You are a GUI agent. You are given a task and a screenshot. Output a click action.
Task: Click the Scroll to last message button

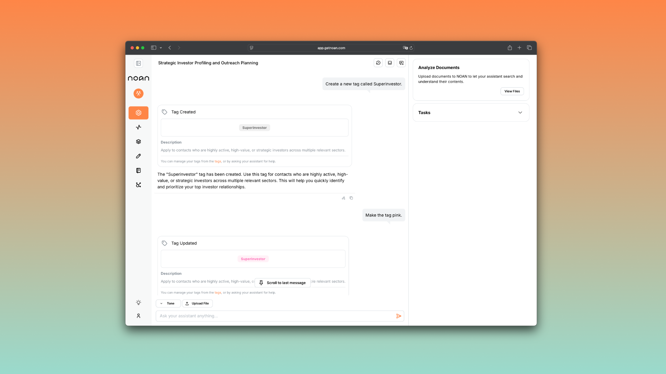[282, 283]
